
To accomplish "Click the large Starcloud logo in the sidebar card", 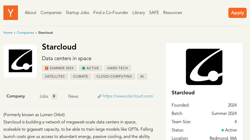I will coord(204,67).
